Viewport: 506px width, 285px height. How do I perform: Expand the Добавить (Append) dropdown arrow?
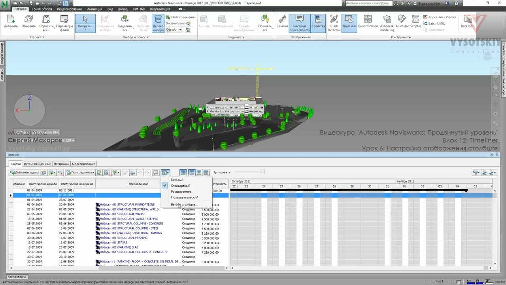pos(11,30)
